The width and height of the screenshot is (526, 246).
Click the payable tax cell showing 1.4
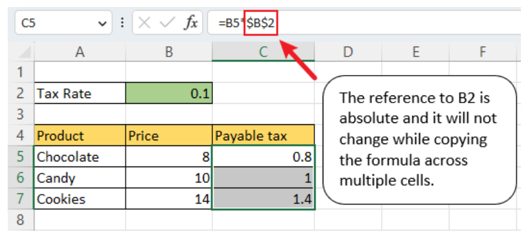click(263, 199)
